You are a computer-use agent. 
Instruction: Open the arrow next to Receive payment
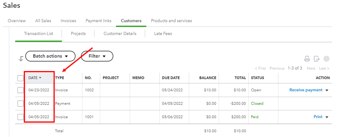(327, 90)
